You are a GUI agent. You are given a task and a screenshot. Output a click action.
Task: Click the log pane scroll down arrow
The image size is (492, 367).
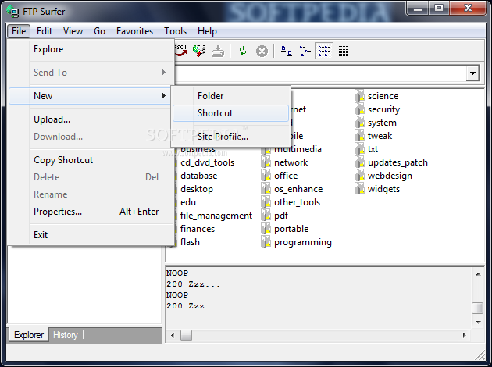click(x=478, y=322)
